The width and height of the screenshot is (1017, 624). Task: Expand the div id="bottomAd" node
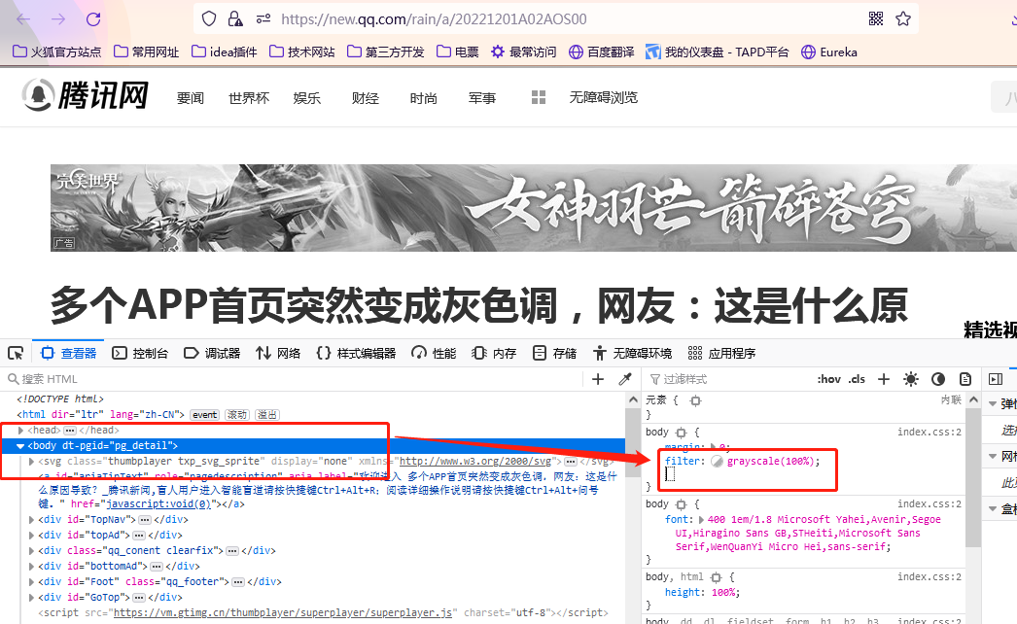(31, 567)
